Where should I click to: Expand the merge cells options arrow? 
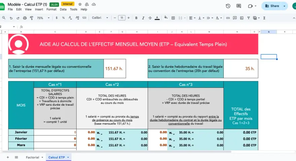185,18
